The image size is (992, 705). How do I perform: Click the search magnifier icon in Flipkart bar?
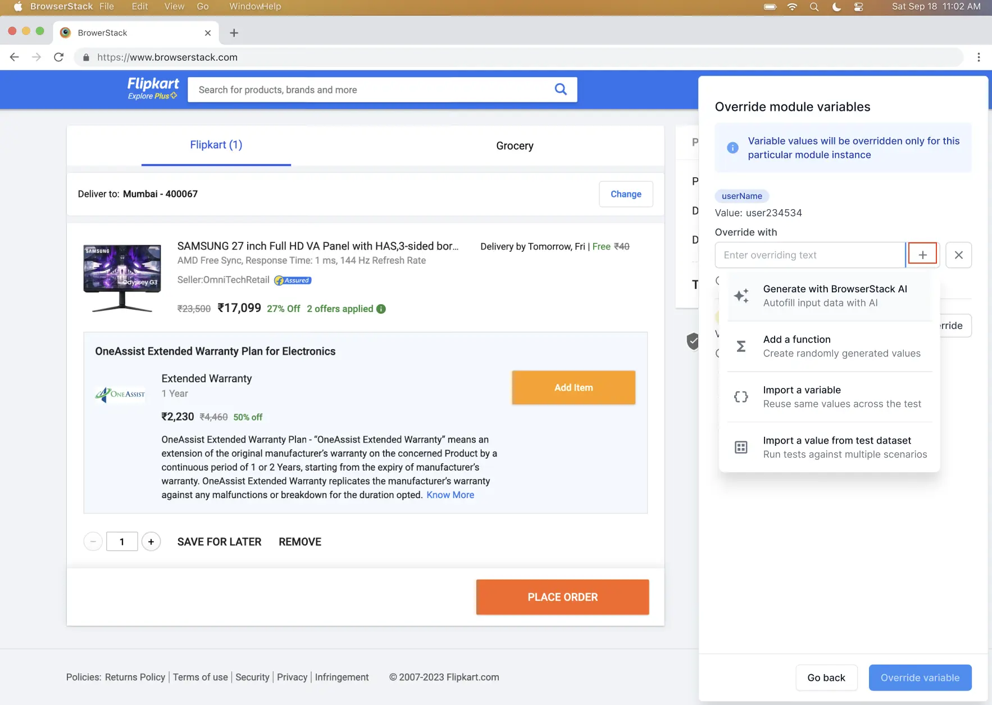coord(560,89)
